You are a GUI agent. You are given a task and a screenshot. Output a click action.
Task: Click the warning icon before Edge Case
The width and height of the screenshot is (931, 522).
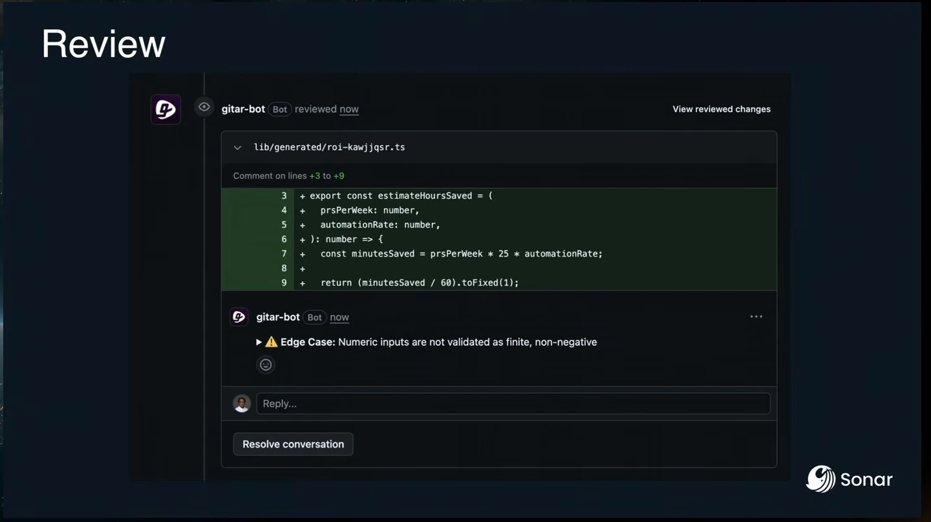(x=272, y=342)
